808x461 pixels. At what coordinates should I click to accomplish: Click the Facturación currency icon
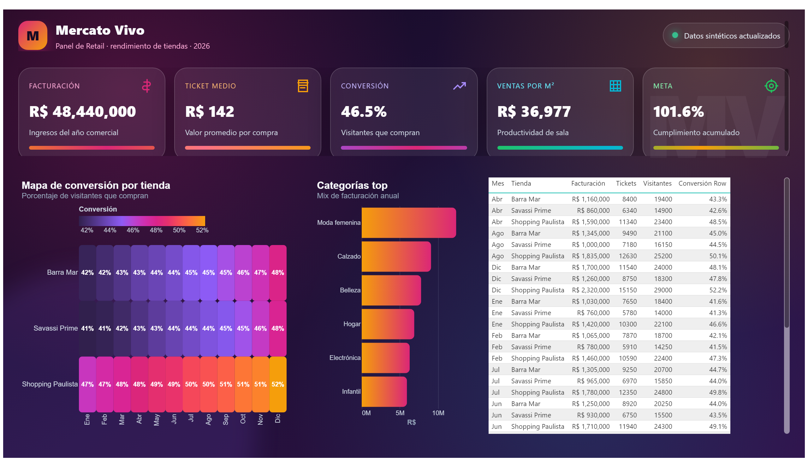point(146,86)
